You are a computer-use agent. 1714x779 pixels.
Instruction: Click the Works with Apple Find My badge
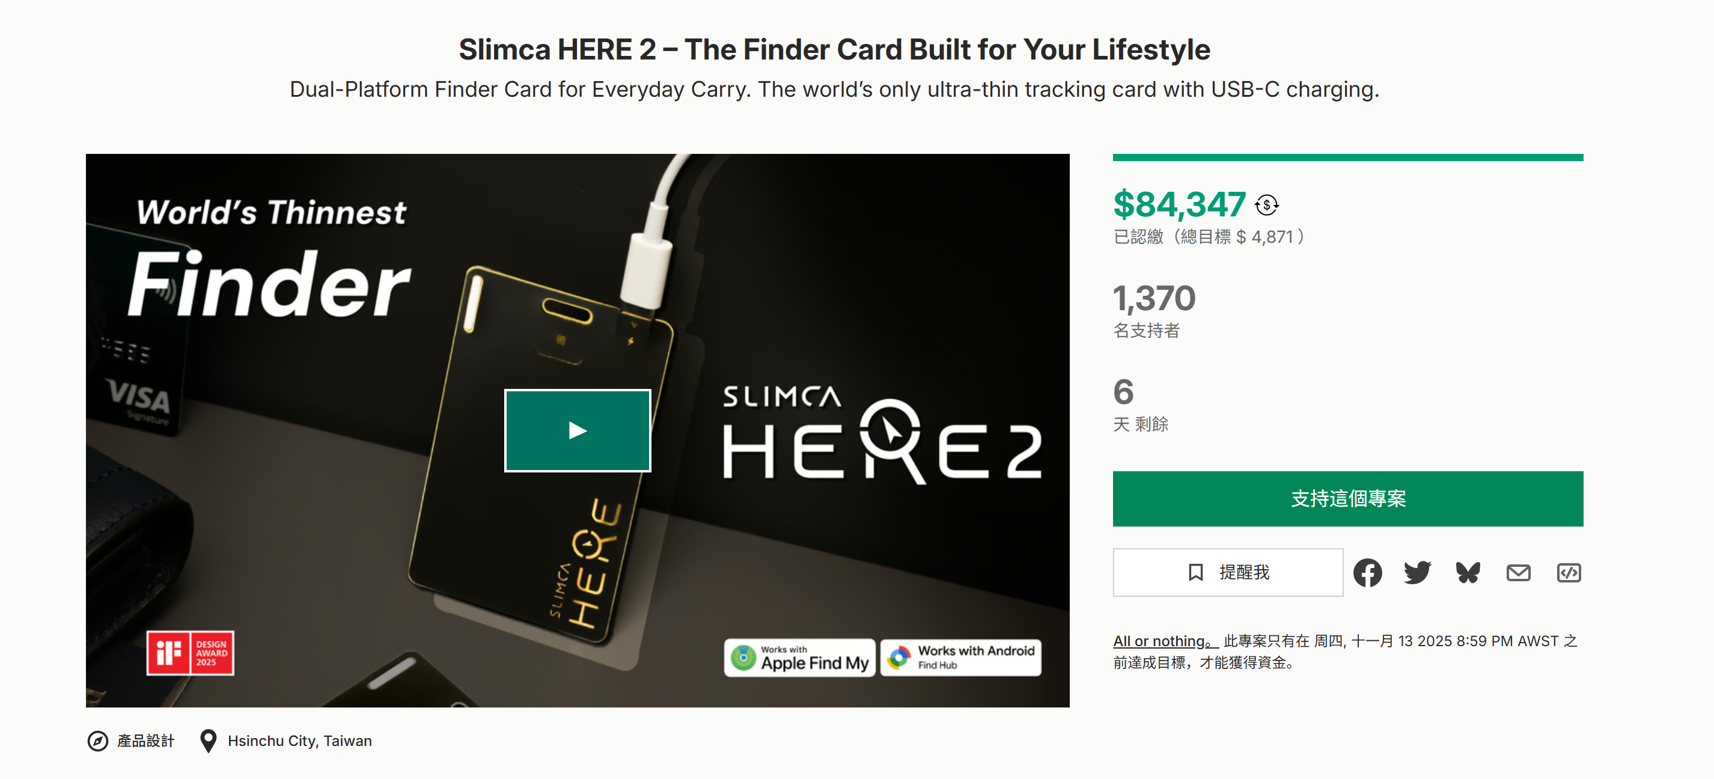pyautogui.click(x=799, y=658)
